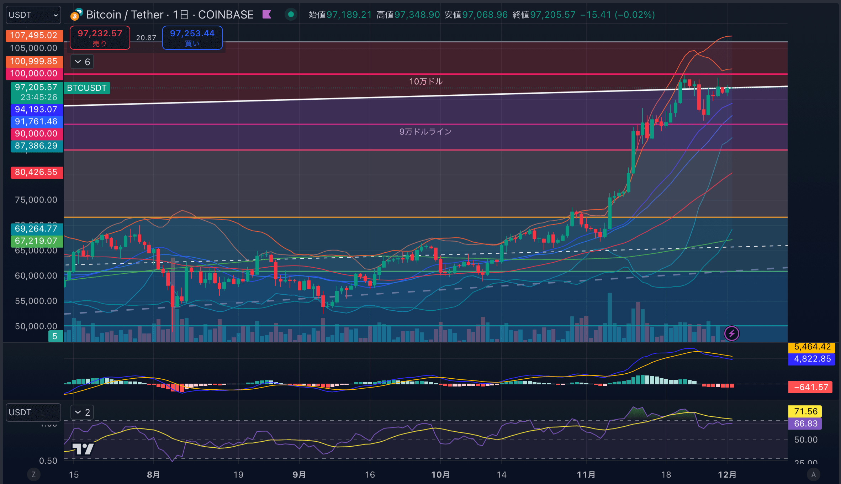The image size is (841, 484).
Task: Click the A auto-scale button at bottom right
Action: click(813, 474)
